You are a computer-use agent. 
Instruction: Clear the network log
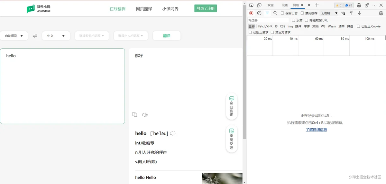click(x=259, y=13)
